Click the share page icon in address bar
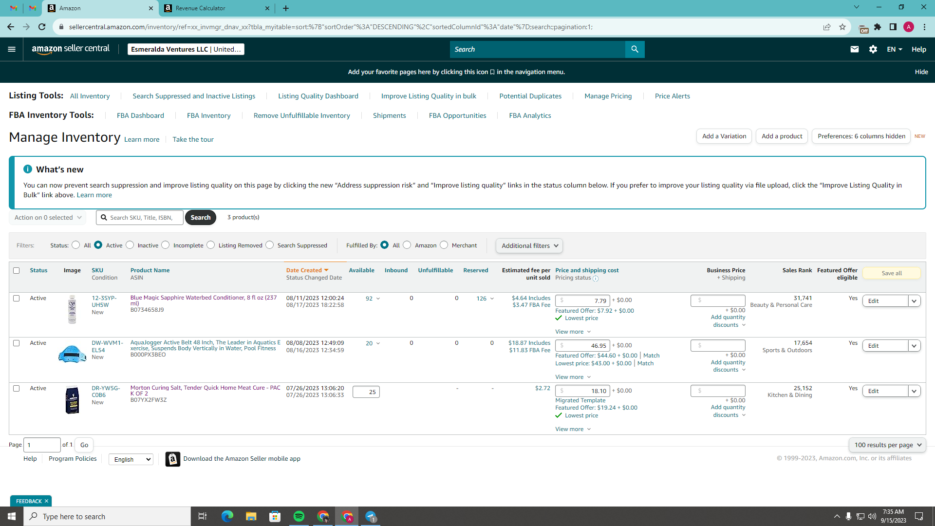Screen dimensions: 935x526 pyautogui.click(x=826, y=27)
